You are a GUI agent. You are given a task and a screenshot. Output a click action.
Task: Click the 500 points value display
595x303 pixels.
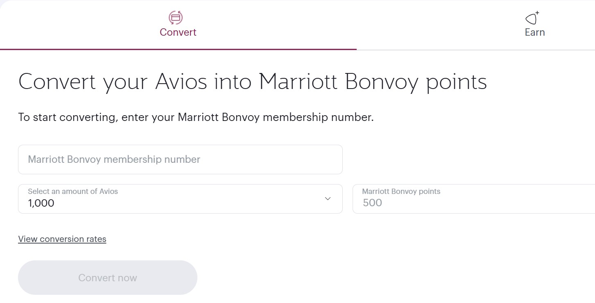(371, 203)
